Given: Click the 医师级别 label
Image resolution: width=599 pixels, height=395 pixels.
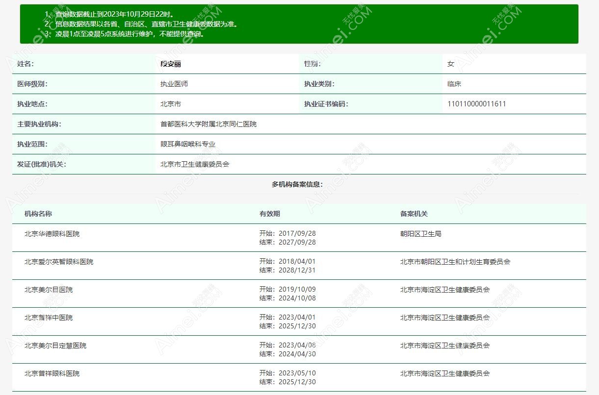Looking at the screenshot, I should [32, 84].
